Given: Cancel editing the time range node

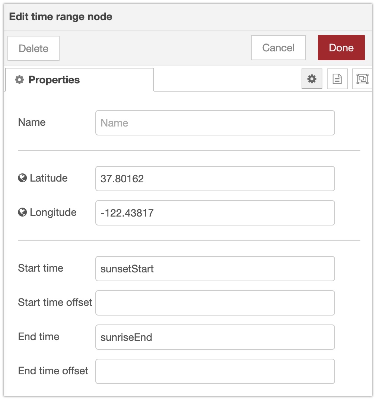Looking at the screenshot, I should [x=278, y=48].
